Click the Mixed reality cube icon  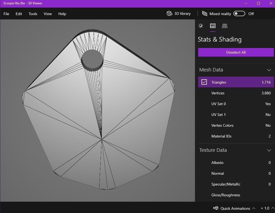click(x=205, y=13)
